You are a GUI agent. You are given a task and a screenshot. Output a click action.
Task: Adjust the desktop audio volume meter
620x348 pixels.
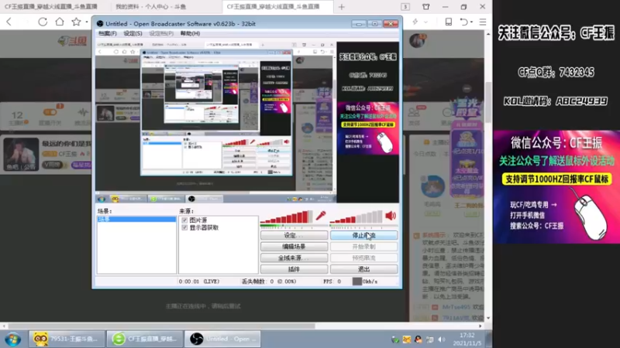click(x=356, y=217)
